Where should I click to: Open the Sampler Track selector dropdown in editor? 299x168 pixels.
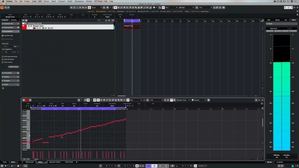tap(183, 100)
